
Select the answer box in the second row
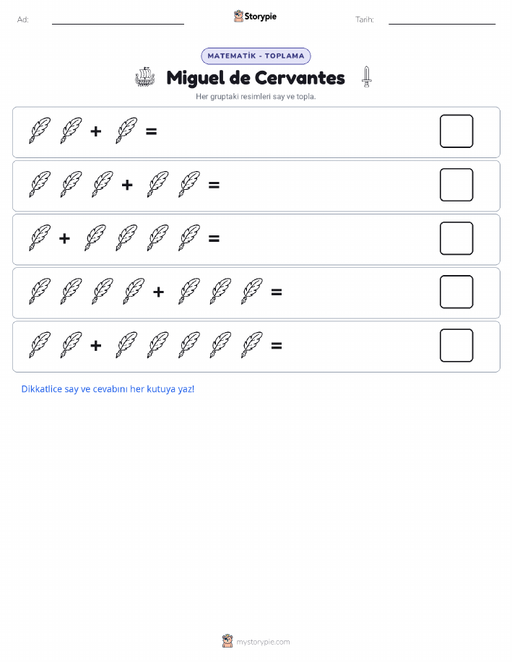456,185
